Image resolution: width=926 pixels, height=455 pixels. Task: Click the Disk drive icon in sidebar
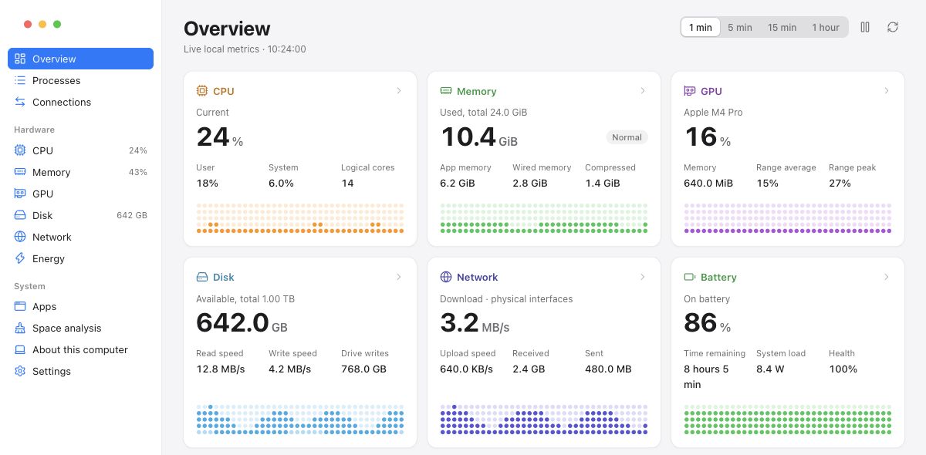click(20, 215)
